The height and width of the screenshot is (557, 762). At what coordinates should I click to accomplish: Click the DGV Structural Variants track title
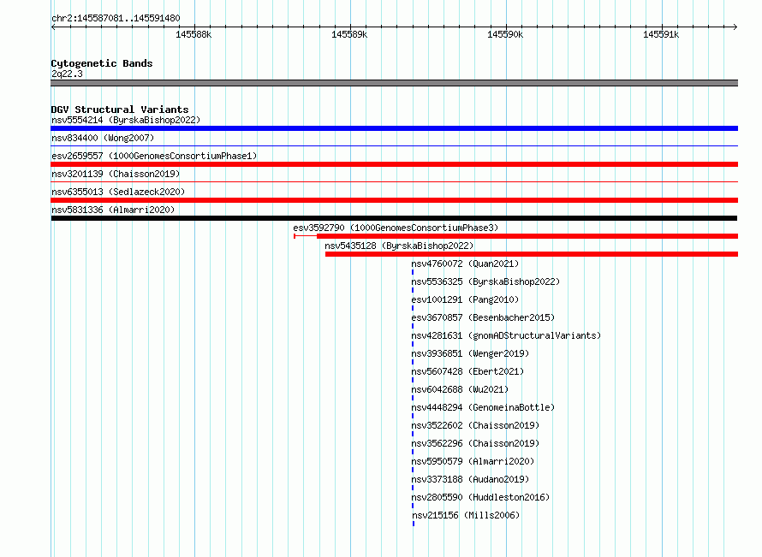coord(120,110)
